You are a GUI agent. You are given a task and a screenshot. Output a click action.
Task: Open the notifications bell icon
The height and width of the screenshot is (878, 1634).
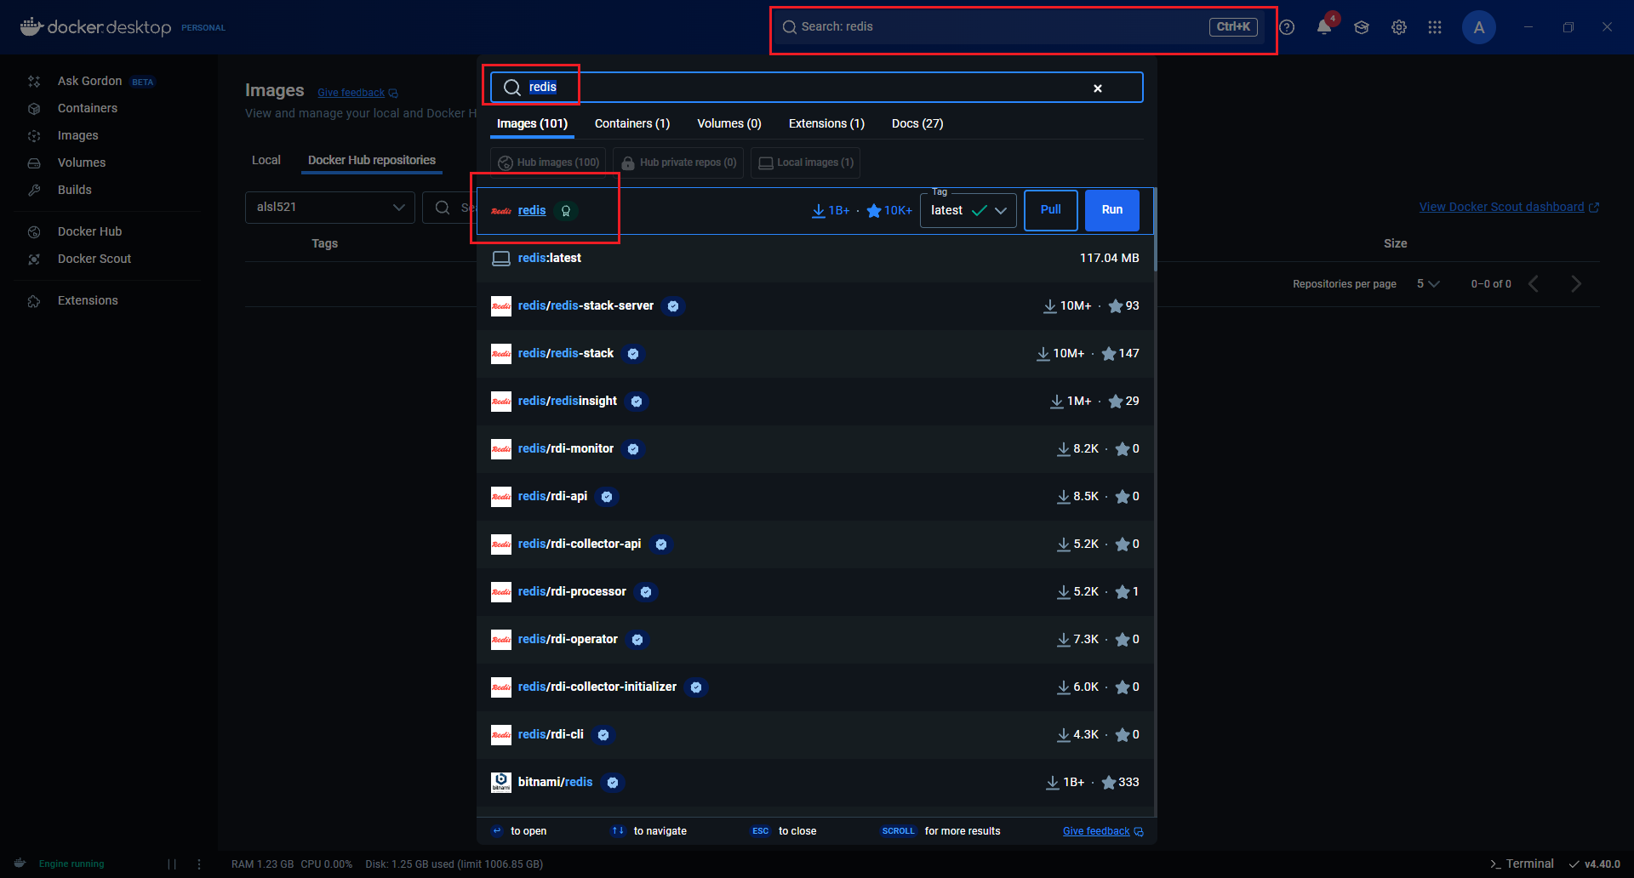click(1323, 27)
